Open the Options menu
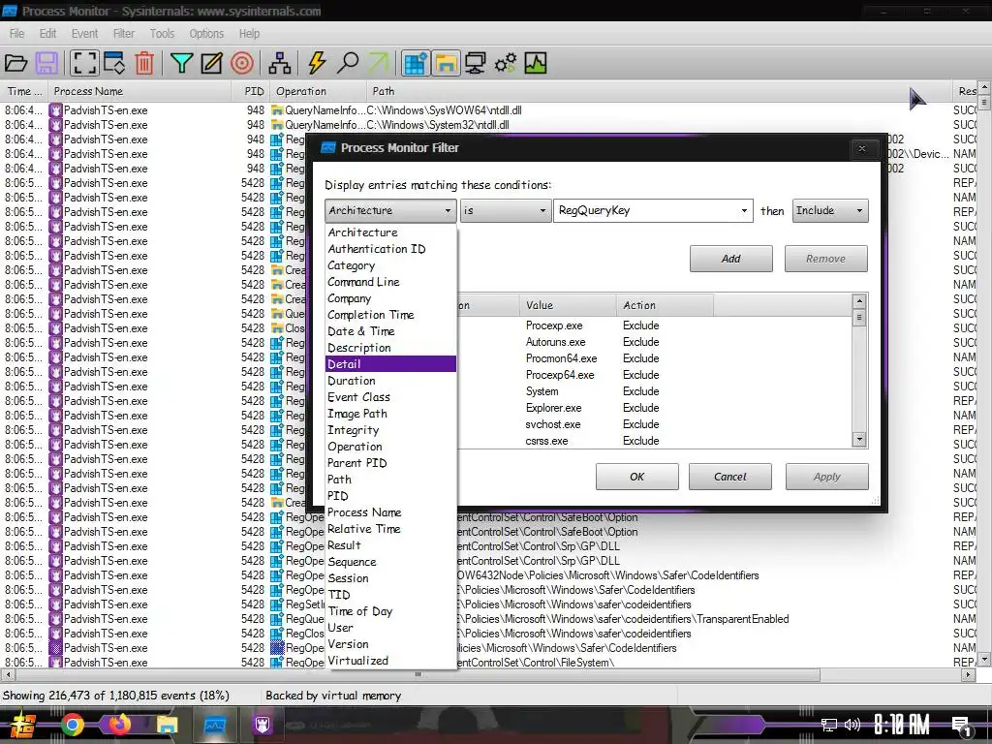 pos(206,34)
